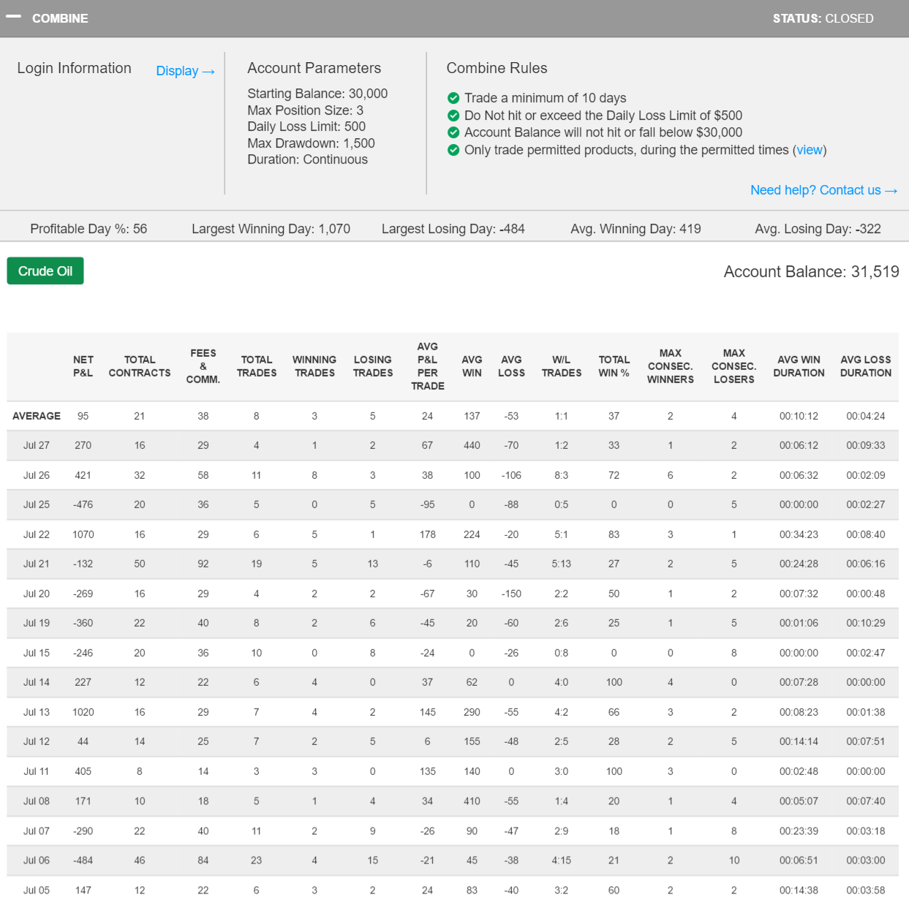Screen dimensions: 909x919
Task: Select the Crude Oil button
Action: 45,271
